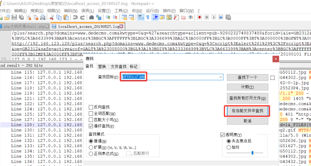Click the Replace toolbar icon
Screen dimensions: 311x166
pyautogui.click(x=99, y=17)
